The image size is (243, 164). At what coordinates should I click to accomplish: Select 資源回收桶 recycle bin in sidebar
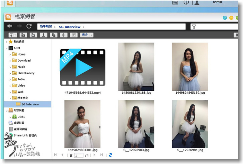(x=20, y=129)
